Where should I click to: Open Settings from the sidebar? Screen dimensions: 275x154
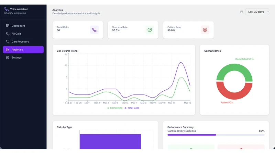(x=23, y=57)
